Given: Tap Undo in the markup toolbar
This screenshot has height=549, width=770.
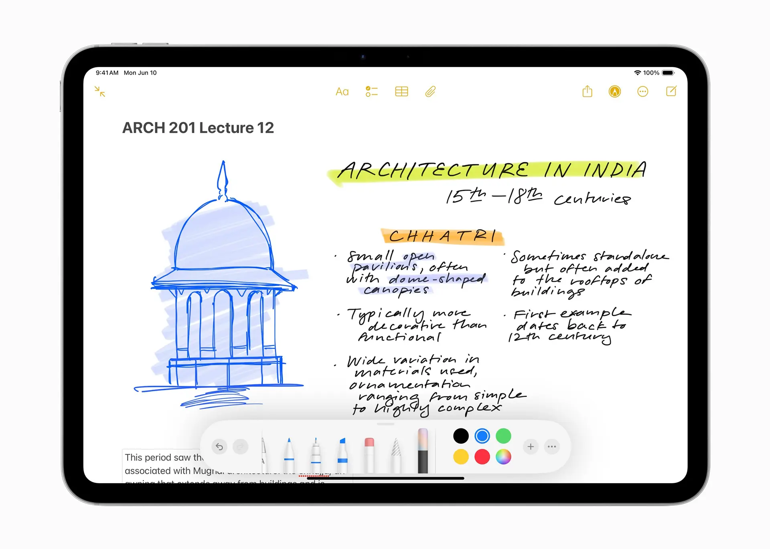Looking at the screenshot, I should tap(219, 446).
